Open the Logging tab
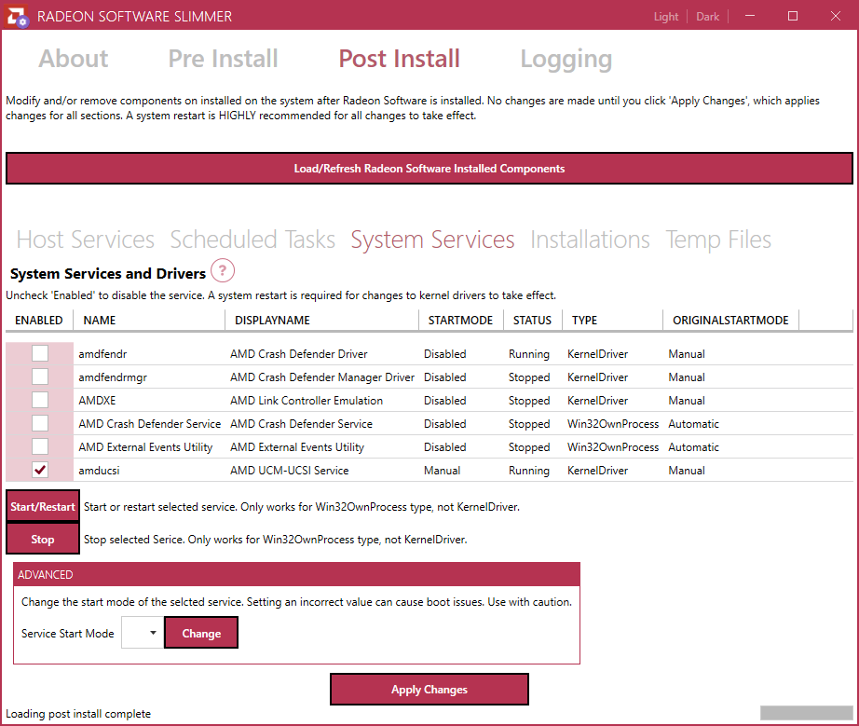 [x=566, y=59]
